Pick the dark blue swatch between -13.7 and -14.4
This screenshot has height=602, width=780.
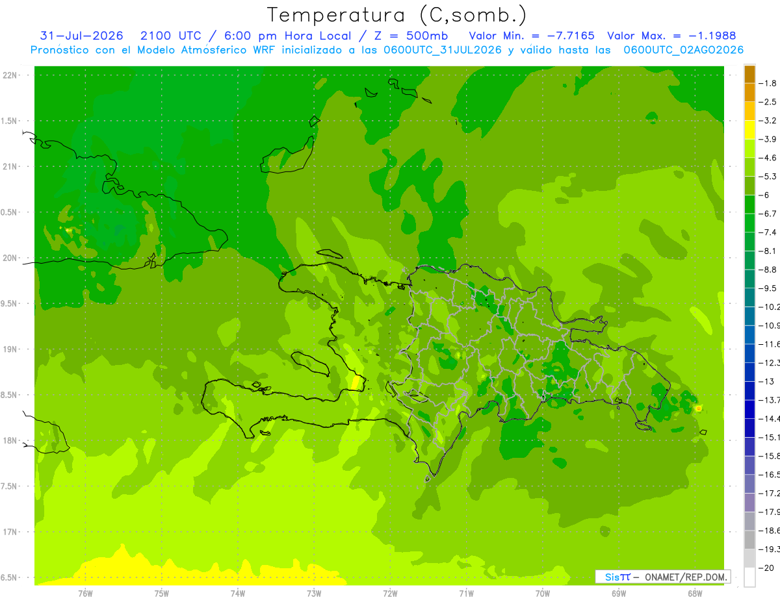(749, 409)
